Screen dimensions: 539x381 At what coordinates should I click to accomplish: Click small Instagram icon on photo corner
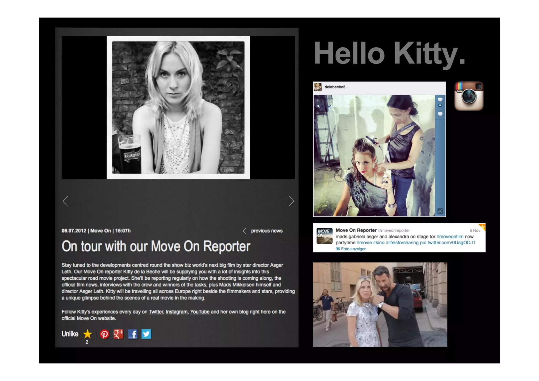point(440,211)
